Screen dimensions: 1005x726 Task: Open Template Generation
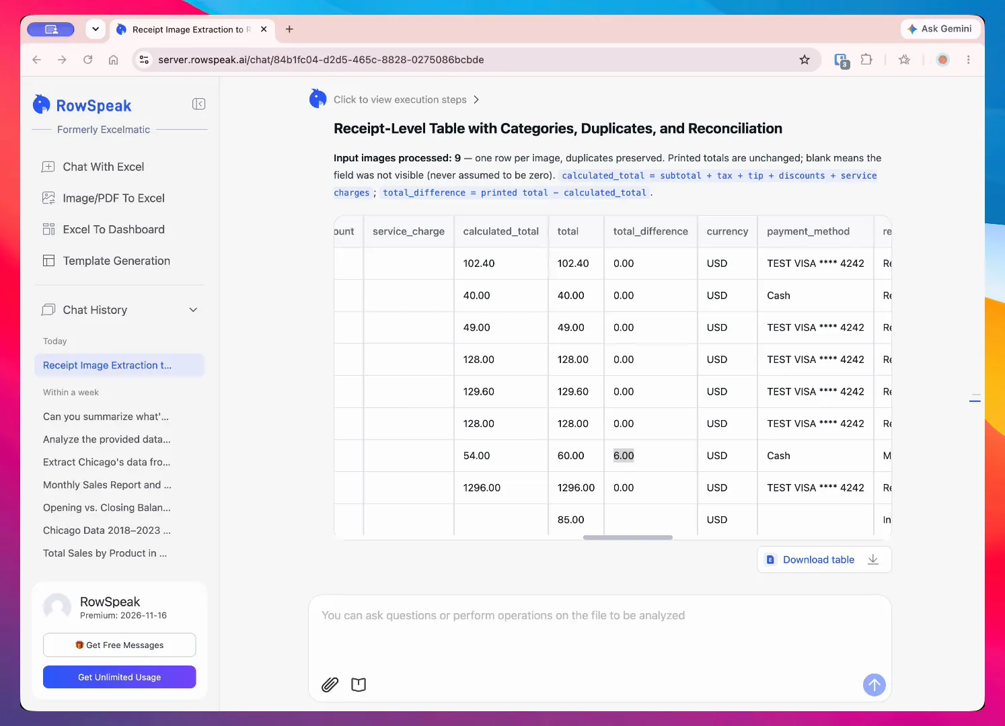tap(106, 261)
